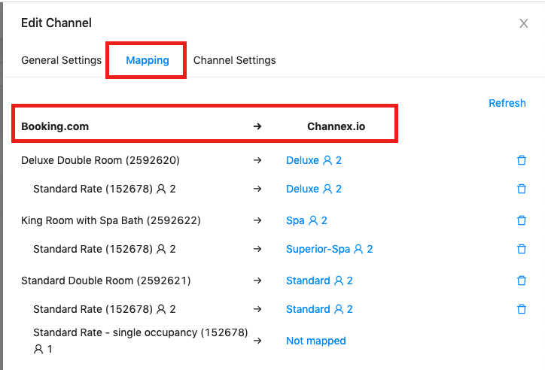Image resolution: width=545 pixels, height=370 pixels.
Task: Open Deluxe rate mapping under Deluxe Double Room
Action: click(314, 189)
